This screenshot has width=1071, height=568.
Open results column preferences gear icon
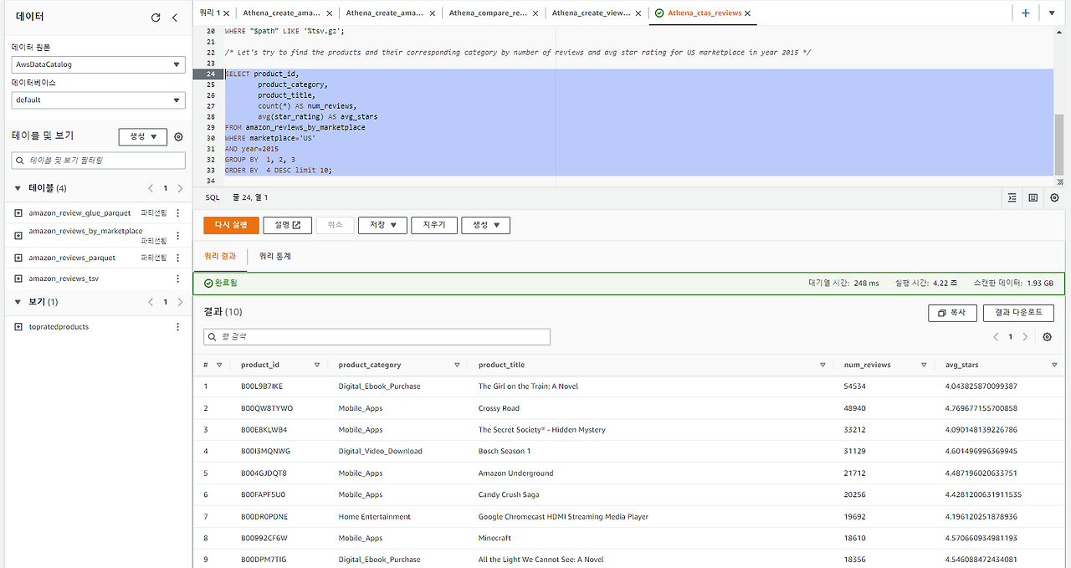pyautogui.click(x=1047, y=336)
